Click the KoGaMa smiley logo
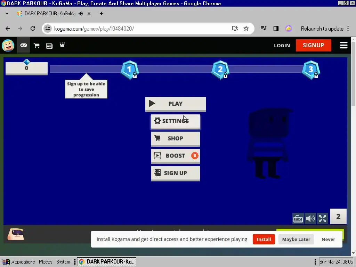Screen dimensions: 356x267 tap(8, 46)
